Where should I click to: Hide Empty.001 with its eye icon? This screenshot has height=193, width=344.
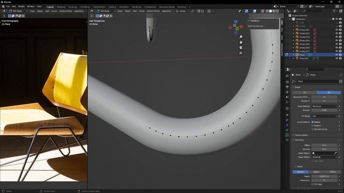click(x=337, y=30)
